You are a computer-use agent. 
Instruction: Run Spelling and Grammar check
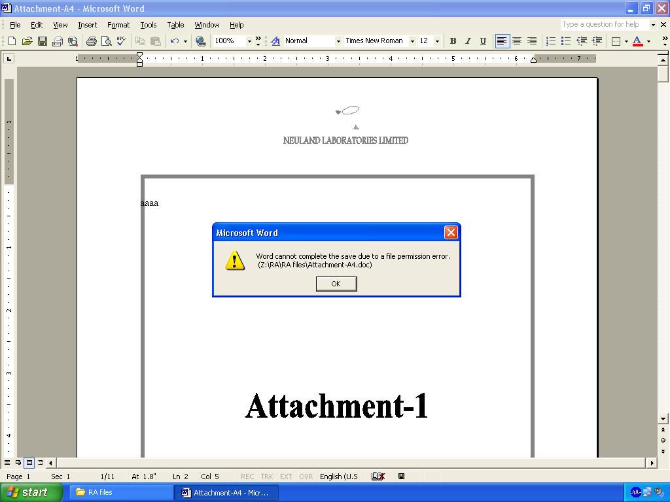tap(121, 41)
